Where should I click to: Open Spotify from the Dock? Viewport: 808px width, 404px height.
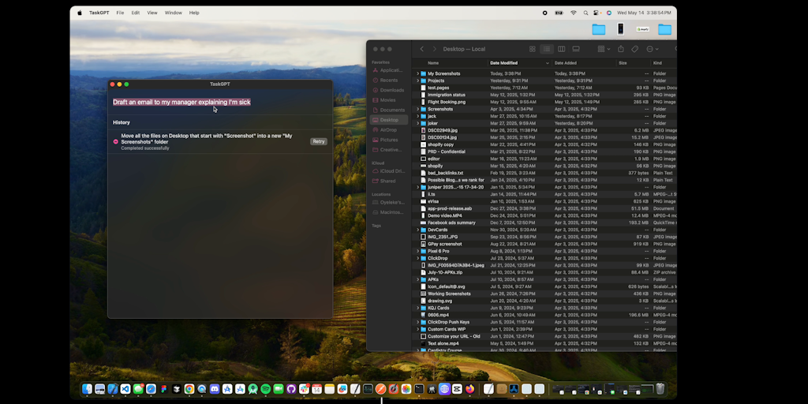(265, 389)
